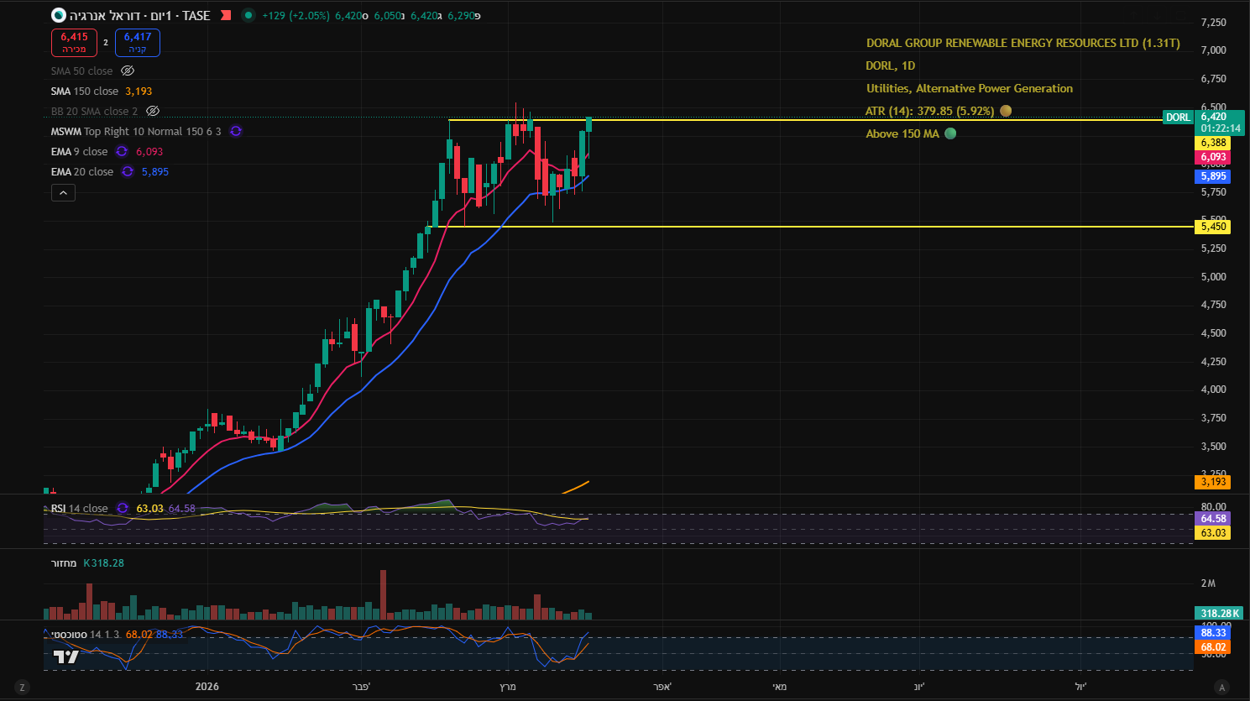Click the SMA 150 value 3,193 in legend

(139, 91)
